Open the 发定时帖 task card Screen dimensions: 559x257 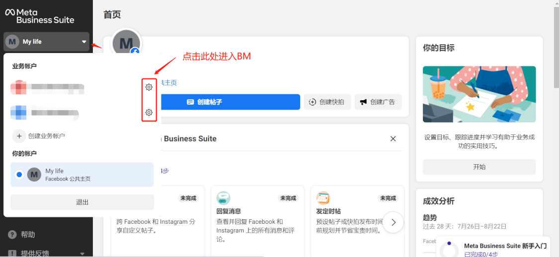tap(357, 221)
